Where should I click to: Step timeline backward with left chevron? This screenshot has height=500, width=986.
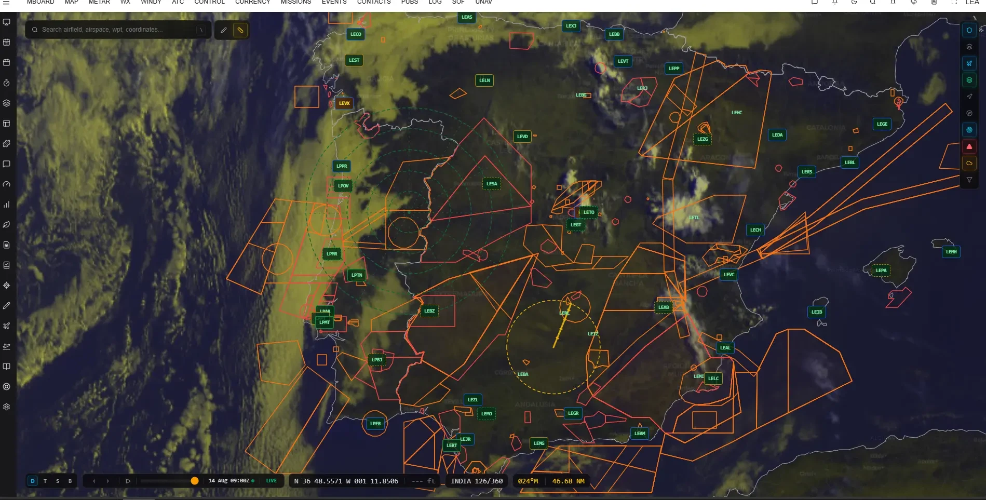pyautogui.click(x=94, y=481)
